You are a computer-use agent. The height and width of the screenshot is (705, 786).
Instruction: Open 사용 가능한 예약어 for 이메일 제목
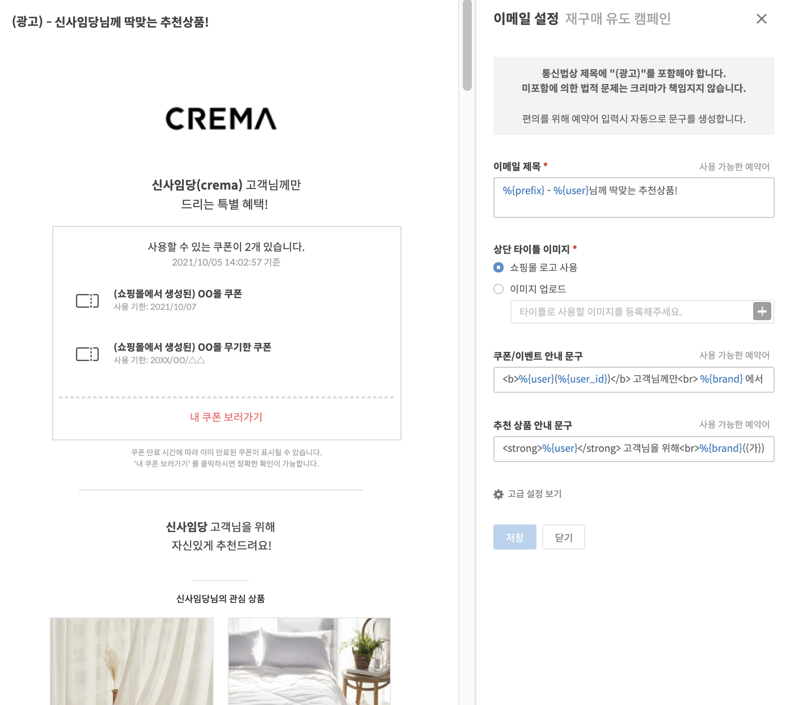coord(734,166)
